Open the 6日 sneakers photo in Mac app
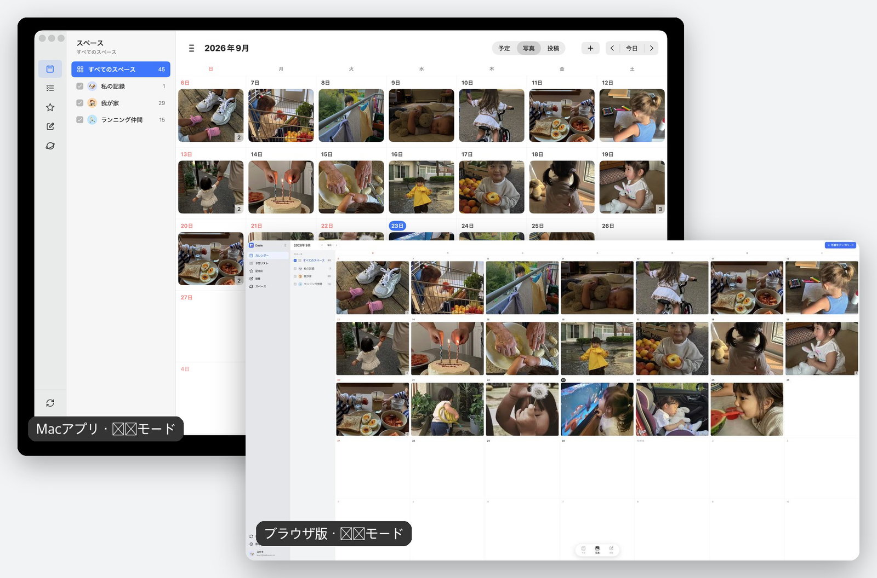 [x=210, y=115]
